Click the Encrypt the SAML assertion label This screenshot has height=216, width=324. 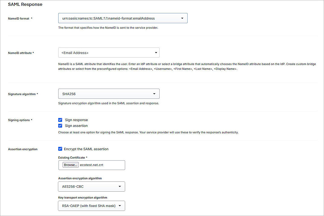coord(86,149)
